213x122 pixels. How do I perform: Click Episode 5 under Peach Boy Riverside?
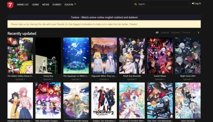132,79
